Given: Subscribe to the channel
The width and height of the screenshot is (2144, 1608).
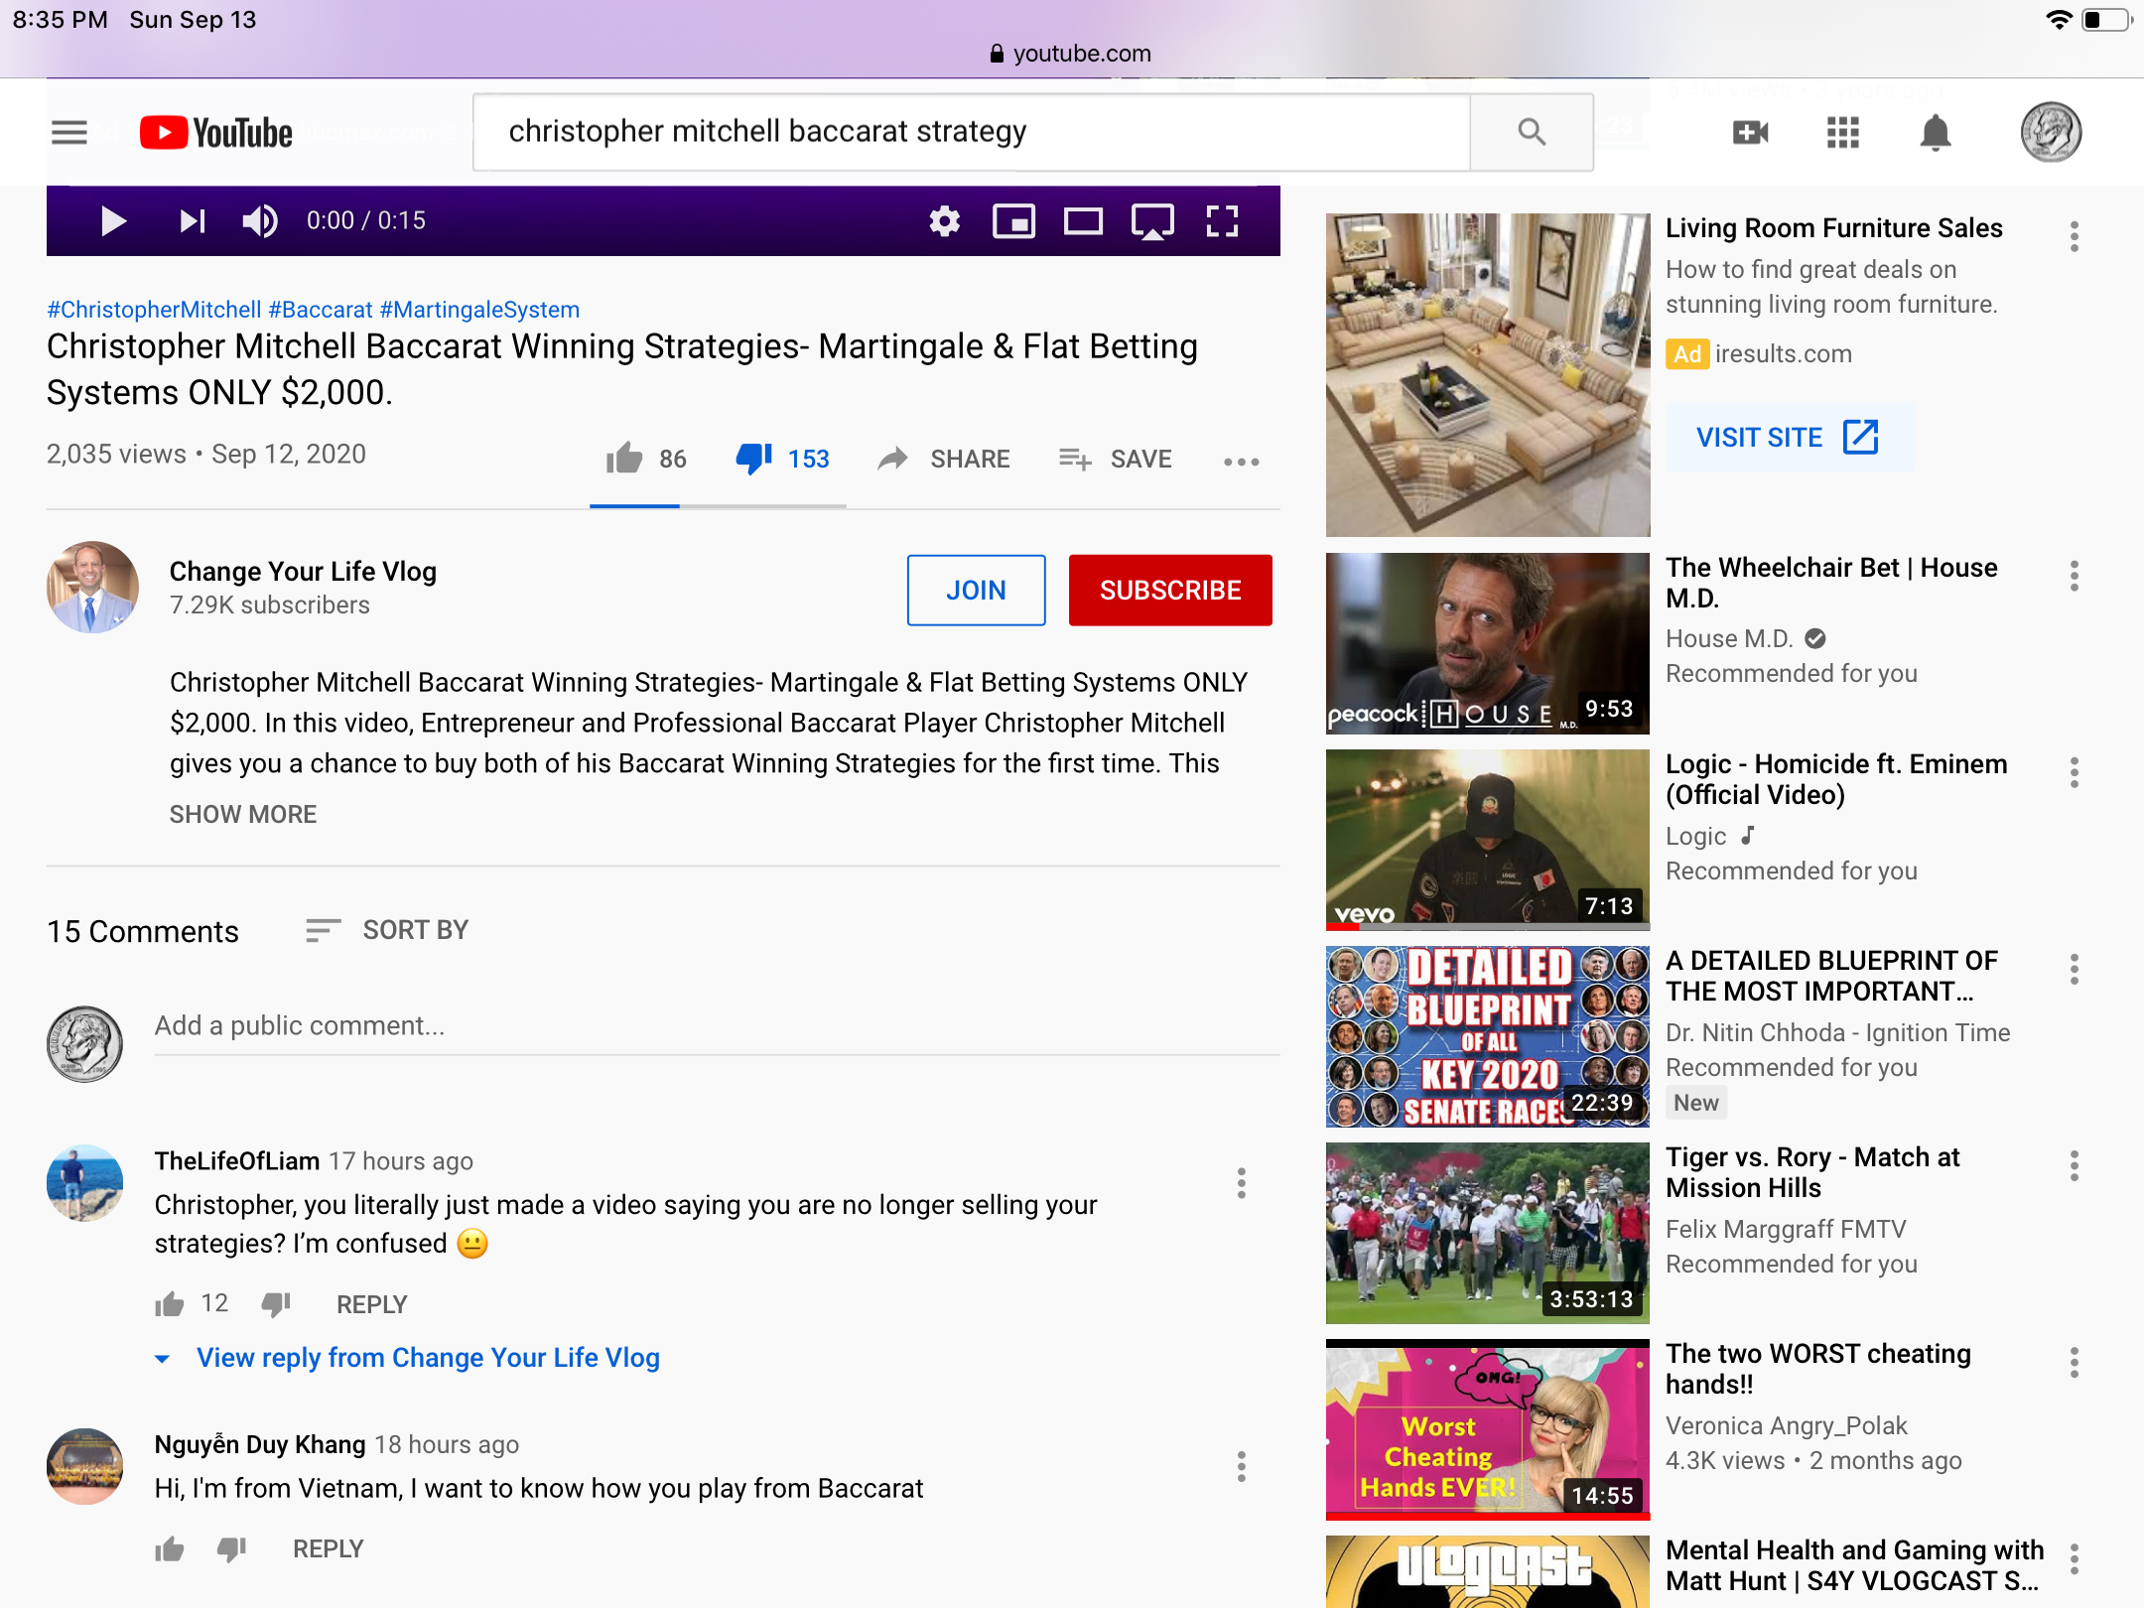Looking at the screenshot, I should (x=1170, y=591).
